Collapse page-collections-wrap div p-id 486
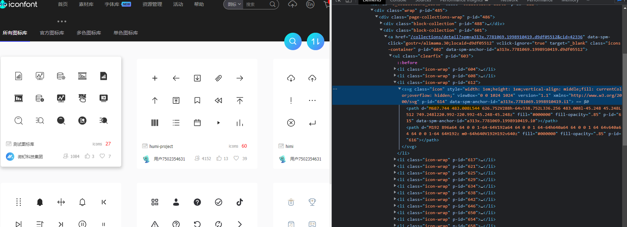The image size is (627, 227). pos(377,17)
